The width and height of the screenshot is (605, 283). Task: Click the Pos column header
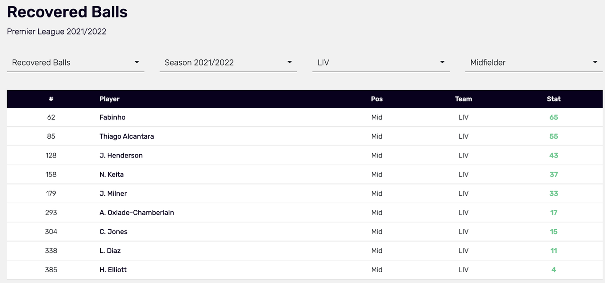[377, 99]
